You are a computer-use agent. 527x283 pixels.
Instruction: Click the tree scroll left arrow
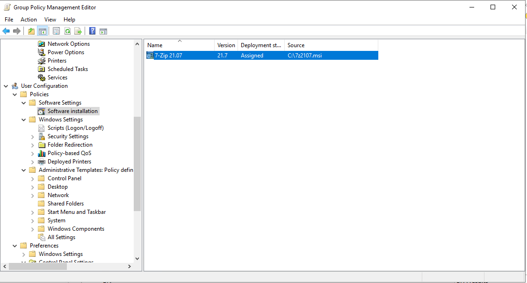point(5,266)
